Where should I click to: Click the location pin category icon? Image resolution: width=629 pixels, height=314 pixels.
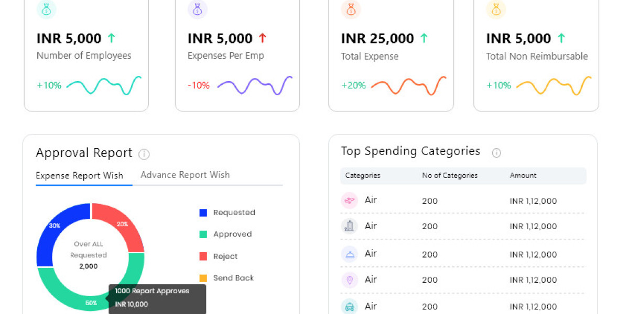click(x=349, y=280)
